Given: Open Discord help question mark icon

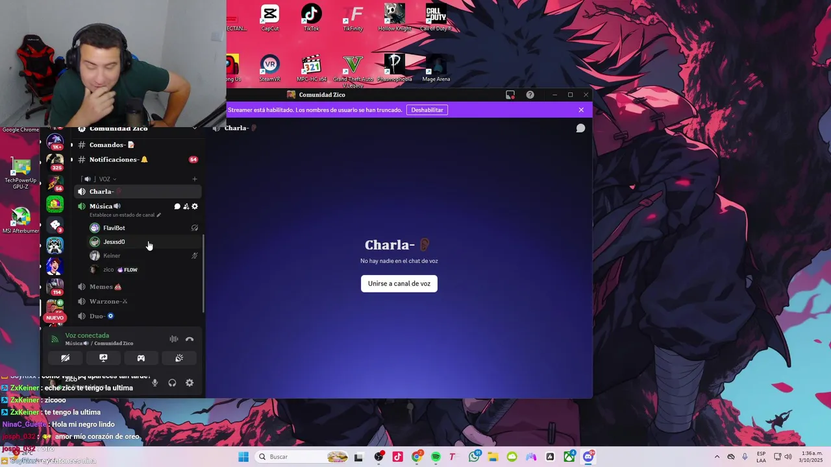Looking at the screenshot, I should tap(530, 95).
